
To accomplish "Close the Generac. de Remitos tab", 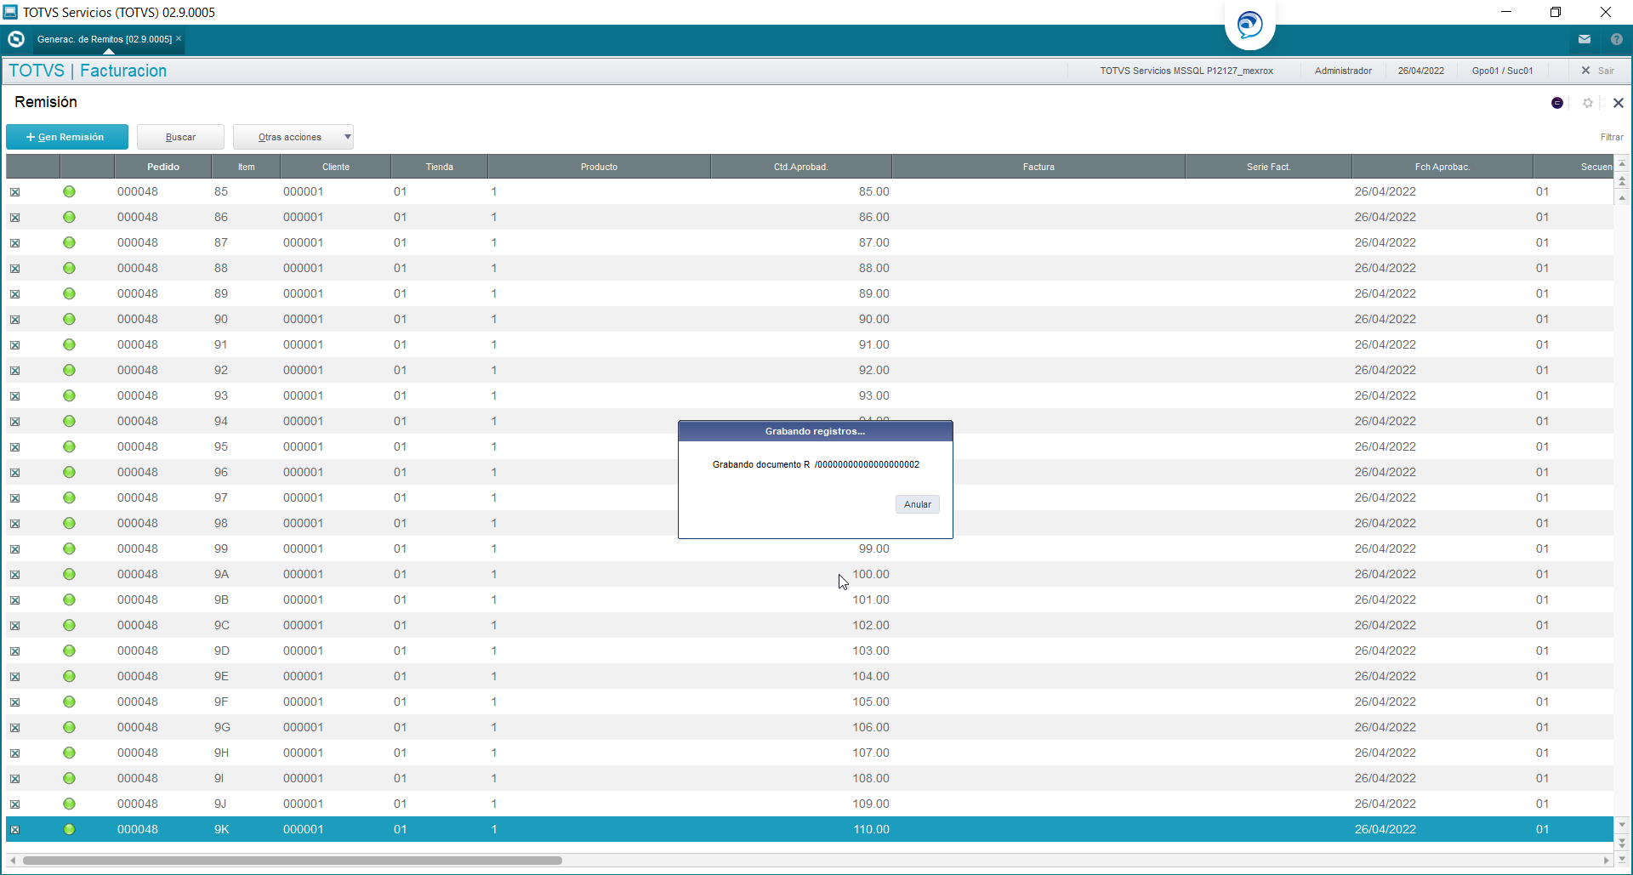I will [179, 38].
